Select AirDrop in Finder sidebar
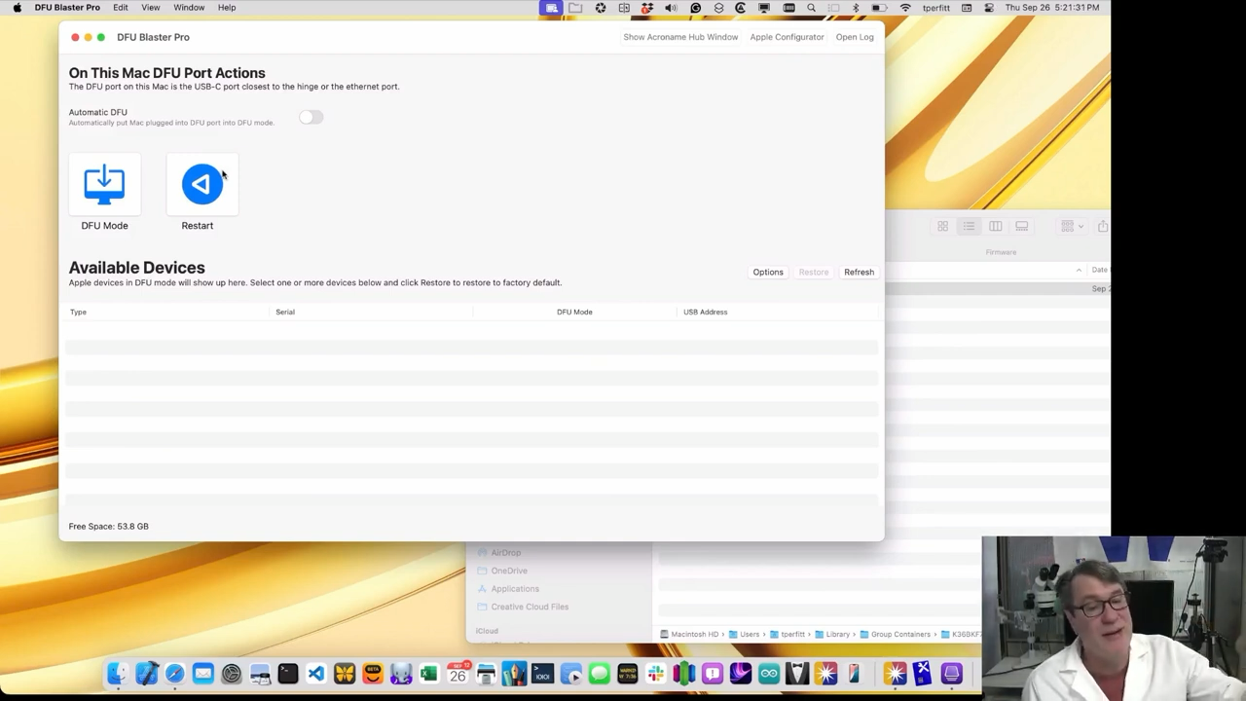 point(505,553)
